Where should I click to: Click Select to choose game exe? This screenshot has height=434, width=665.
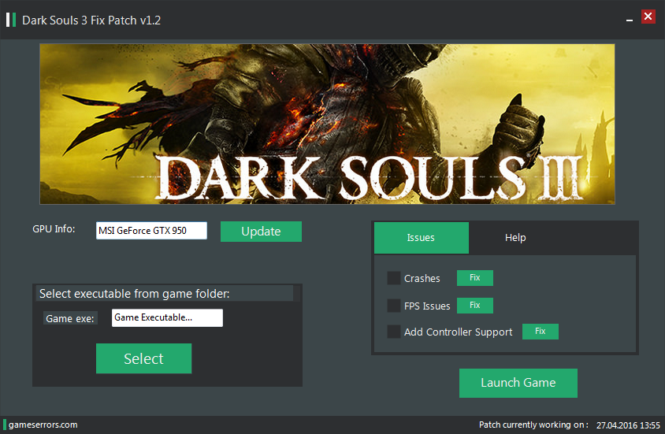(x=143, y=358)
